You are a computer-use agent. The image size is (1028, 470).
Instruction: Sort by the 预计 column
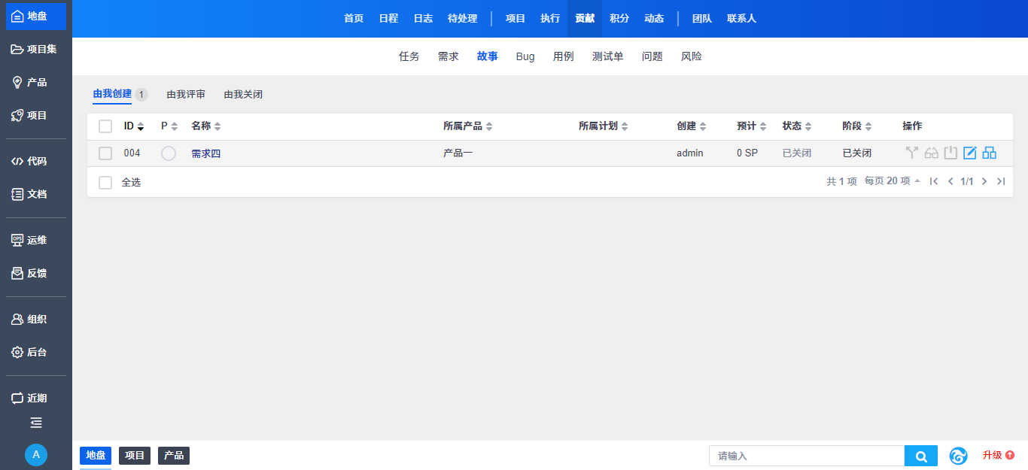752,126
